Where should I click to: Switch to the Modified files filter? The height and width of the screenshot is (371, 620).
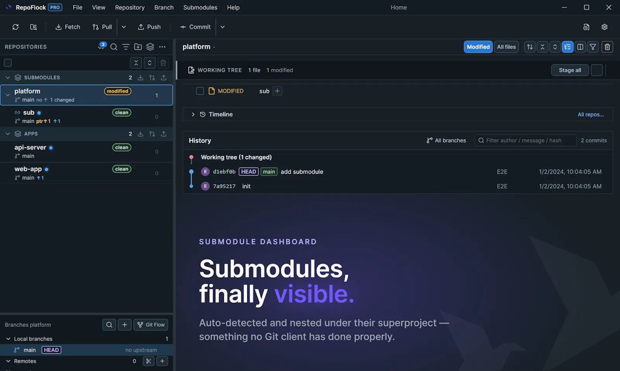point(478,47)
